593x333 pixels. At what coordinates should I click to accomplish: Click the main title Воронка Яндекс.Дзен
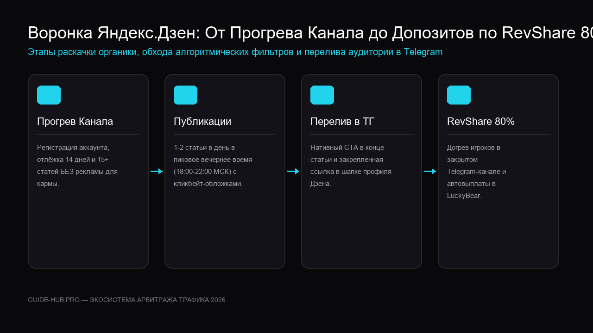pos(310,33)
